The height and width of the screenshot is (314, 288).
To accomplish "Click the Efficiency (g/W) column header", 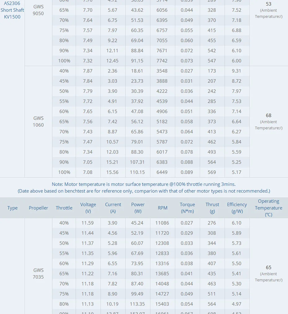I will coord(237,208).
